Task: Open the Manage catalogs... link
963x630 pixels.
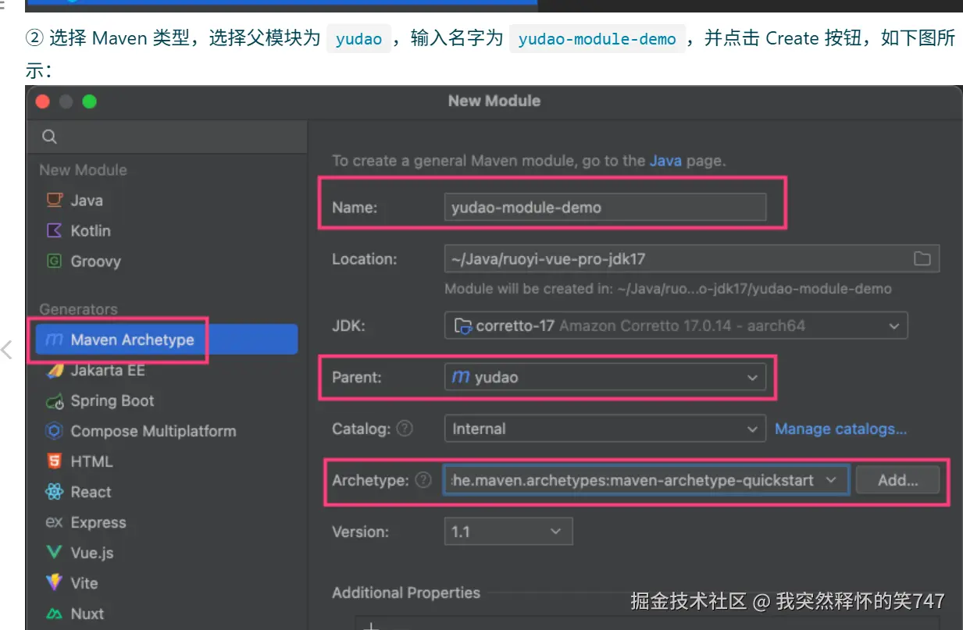Action: 841,429
